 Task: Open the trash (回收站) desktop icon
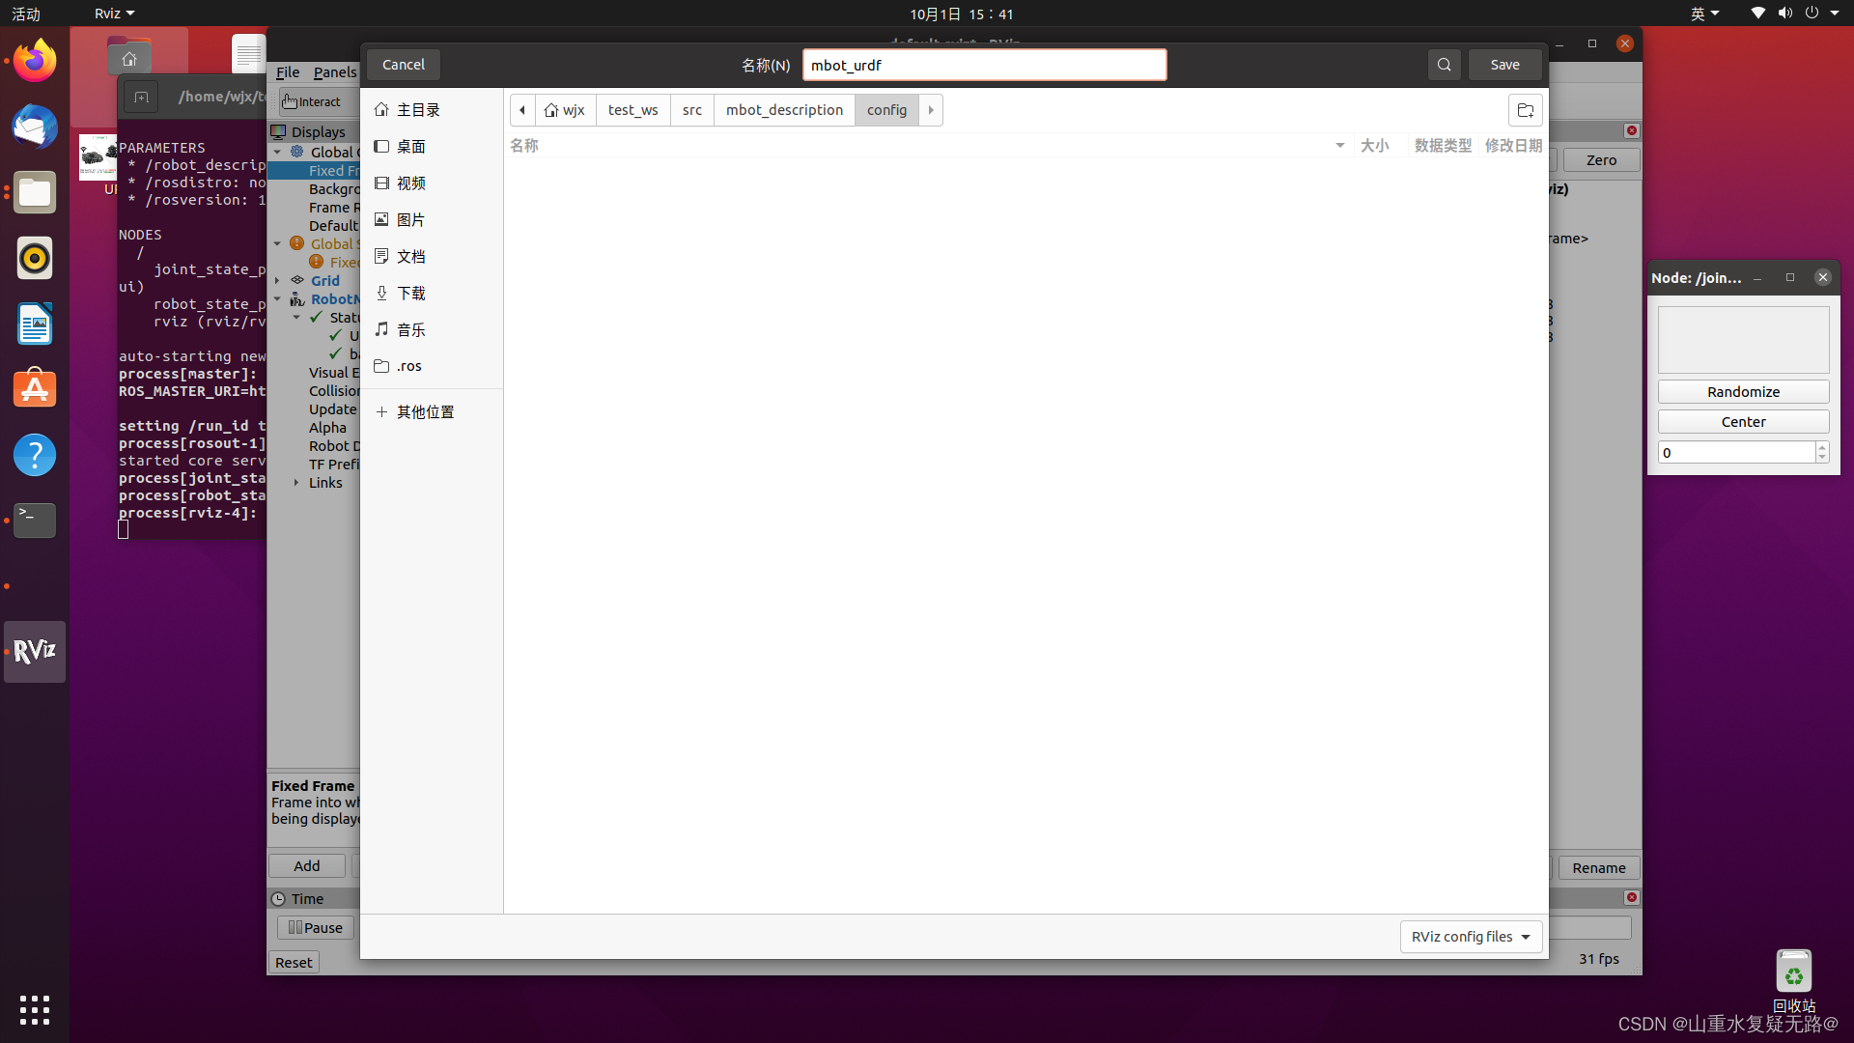(1793, 980)
